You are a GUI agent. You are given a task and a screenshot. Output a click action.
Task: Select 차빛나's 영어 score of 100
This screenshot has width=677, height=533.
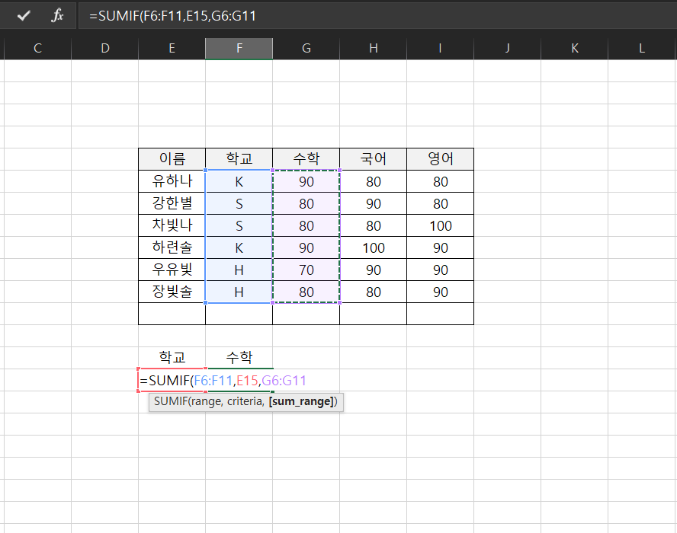tap(440, 225)
